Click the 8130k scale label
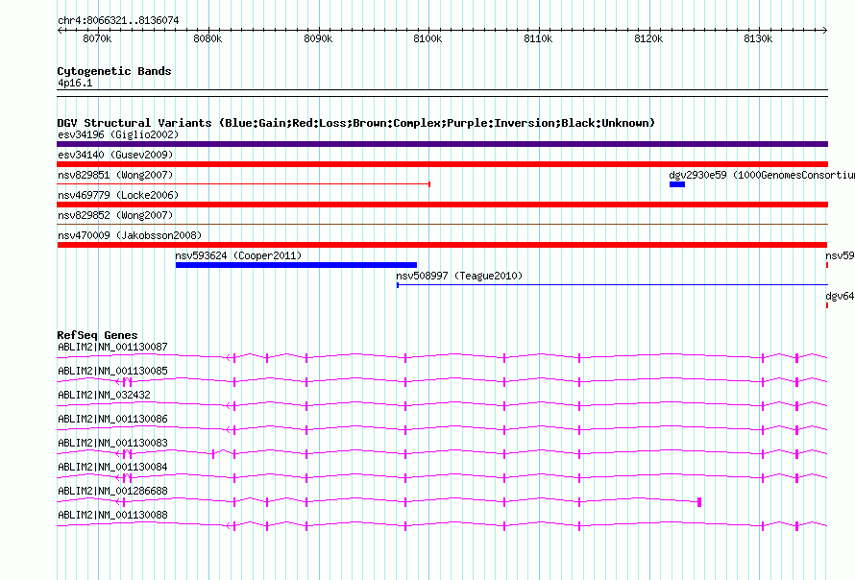Screen dimensions: 855x580 pos(759,38)
